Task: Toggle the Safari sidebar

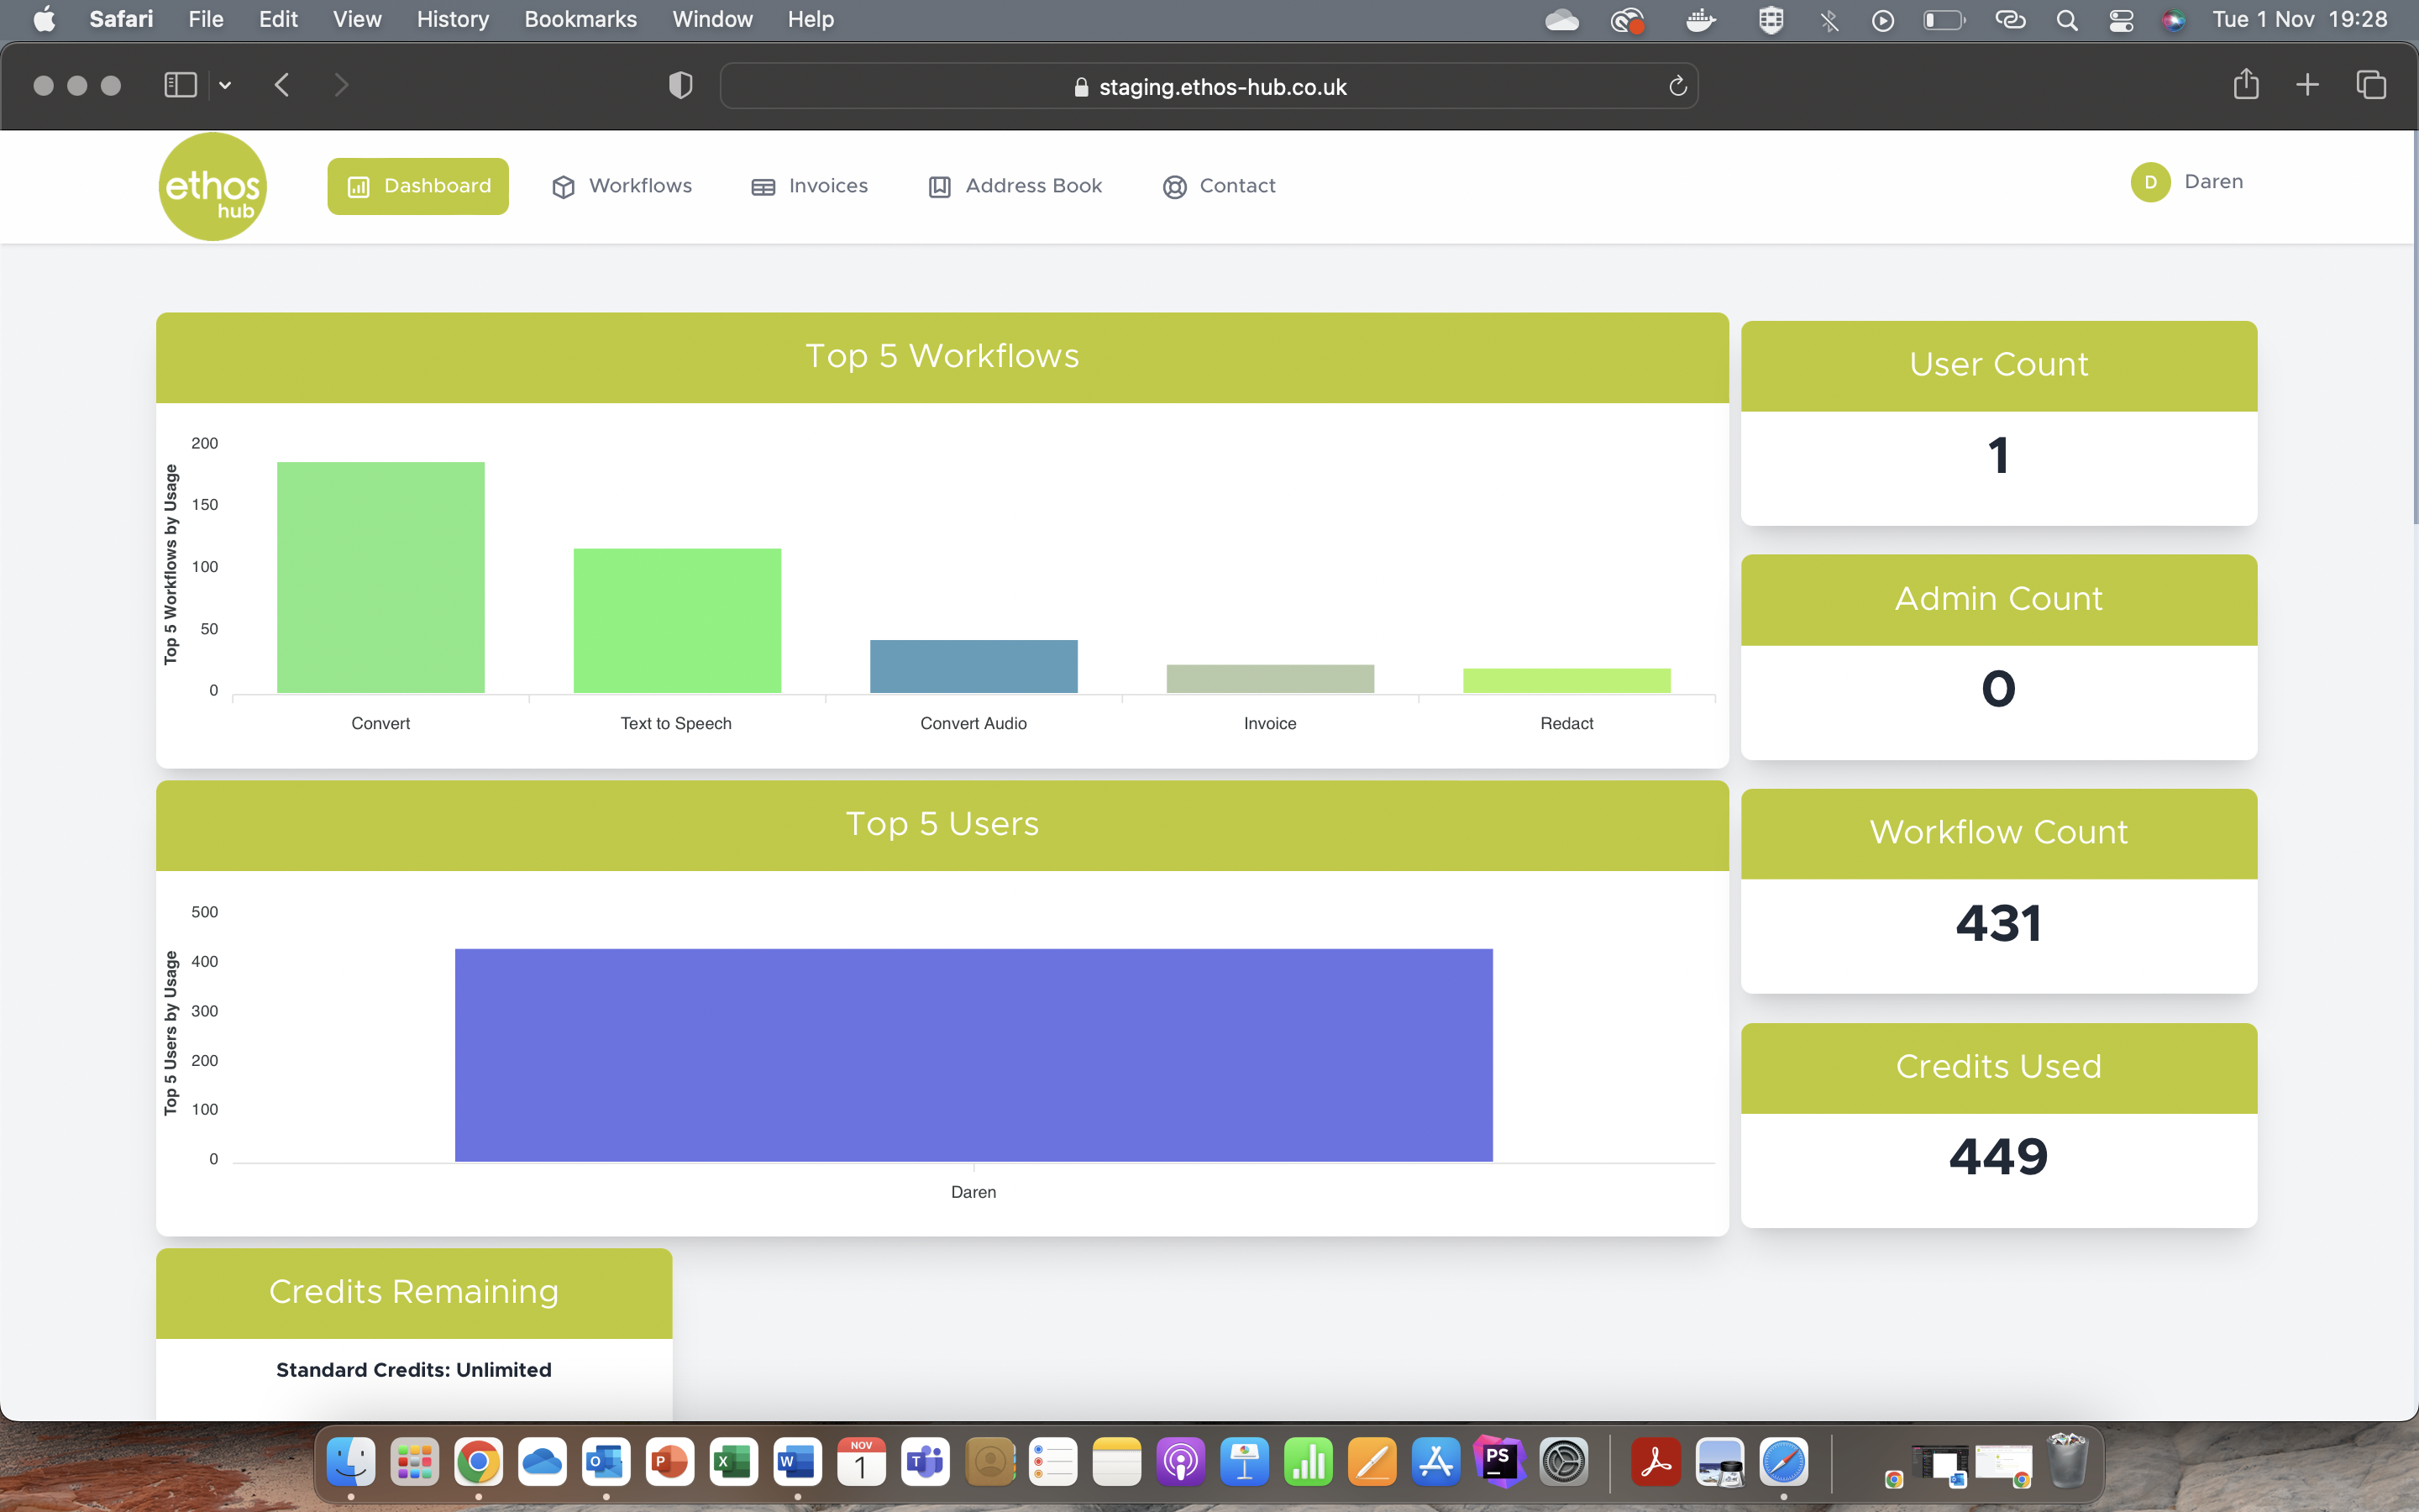Action: coord(179,85)
